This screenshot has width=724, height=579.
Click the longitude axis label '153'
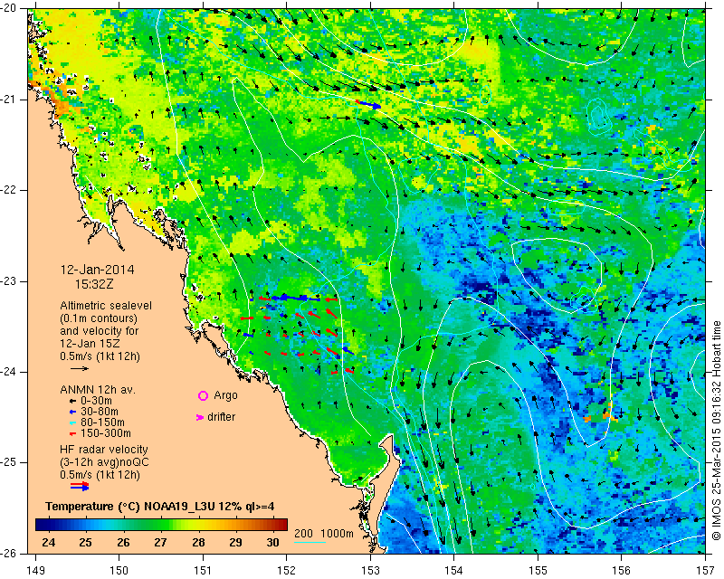tap(370, 571)
